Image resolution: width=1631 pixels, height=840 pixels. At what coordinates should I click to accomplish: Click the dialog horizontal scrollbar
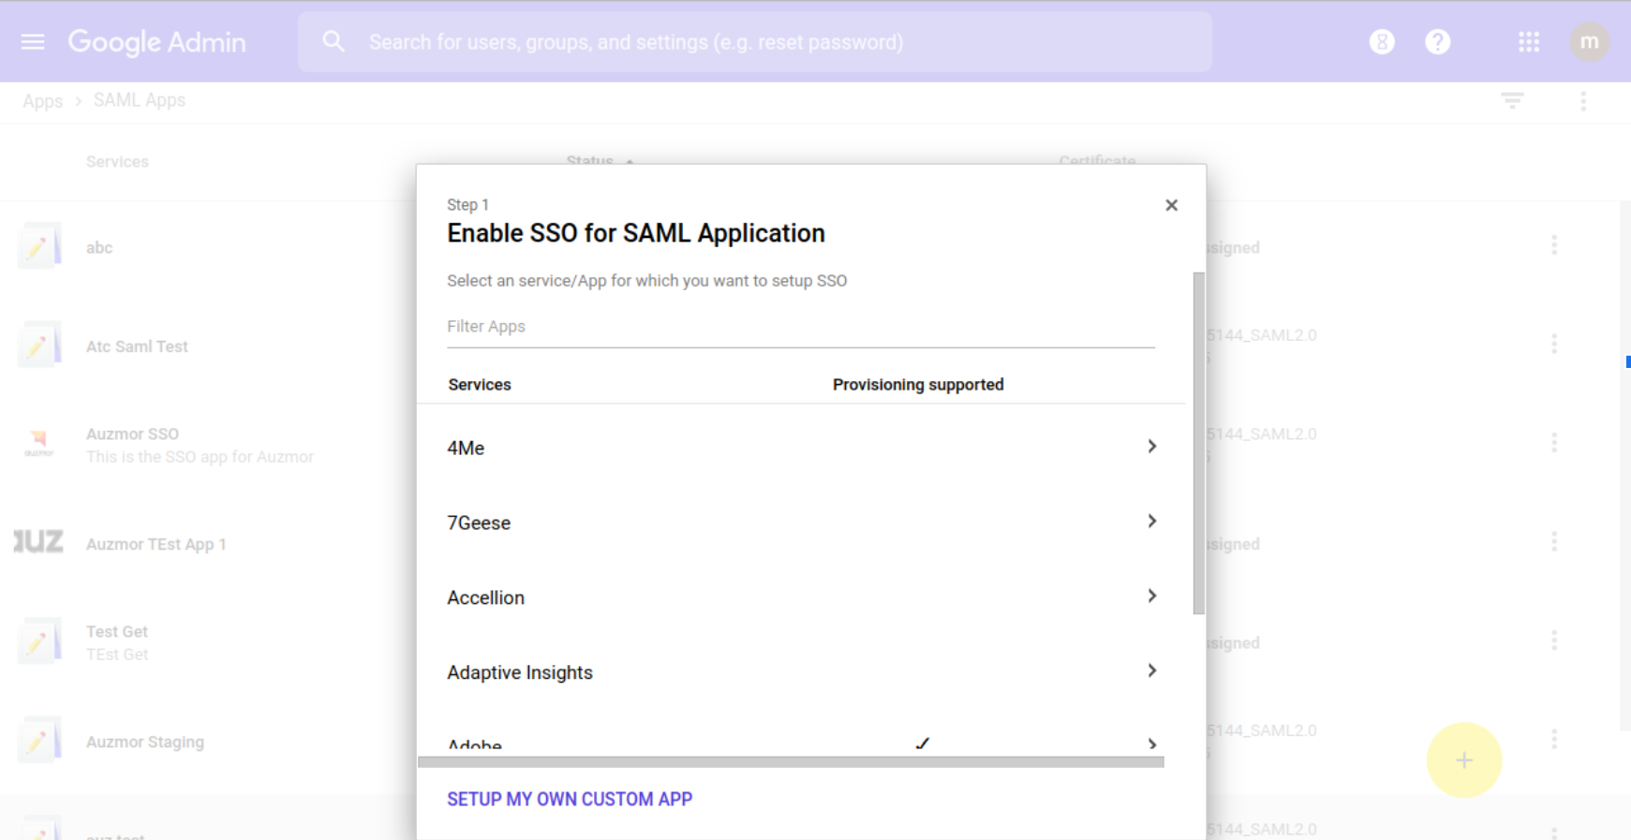791,762
